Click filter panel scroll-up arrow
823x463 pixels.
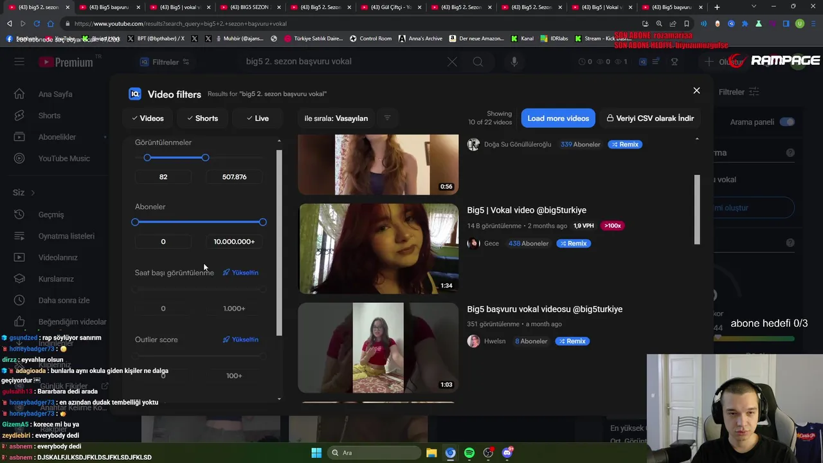[279, 141]
